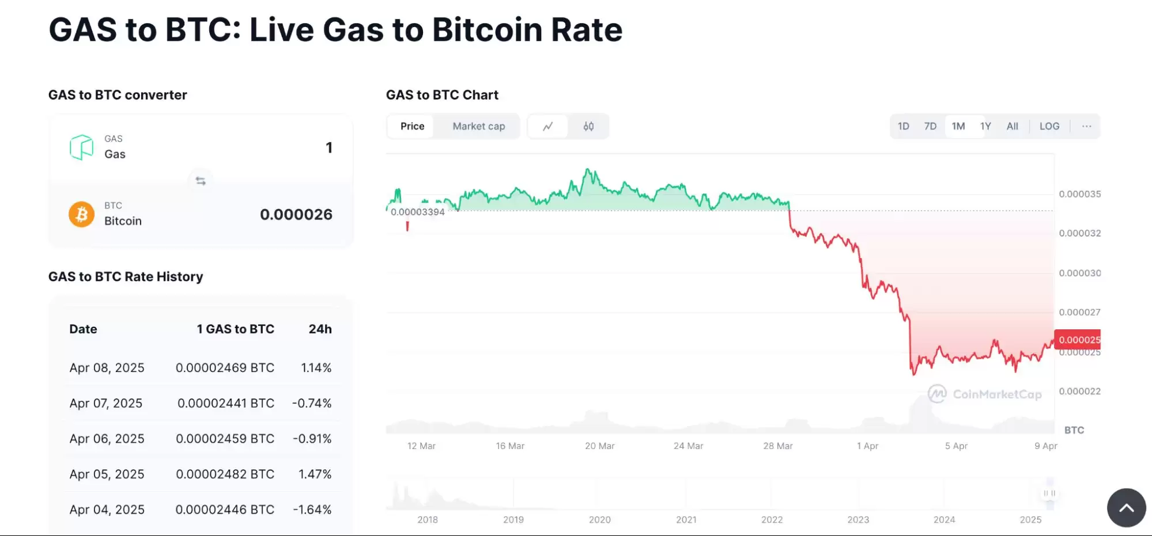Switch chart to candlestick view icon
The height and width of the screenshot is (536, 1152).
pos(588,126)
